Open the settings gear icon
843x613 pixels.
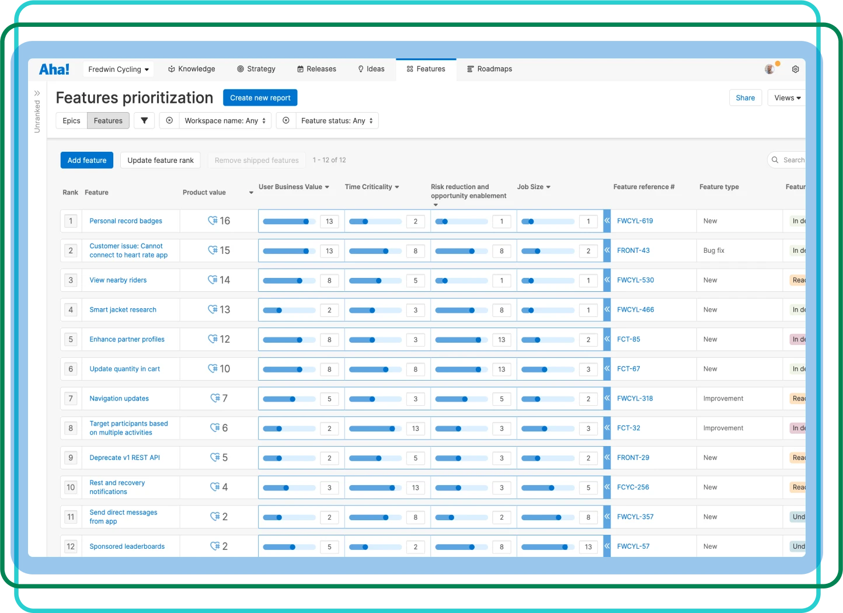point(795,69)
